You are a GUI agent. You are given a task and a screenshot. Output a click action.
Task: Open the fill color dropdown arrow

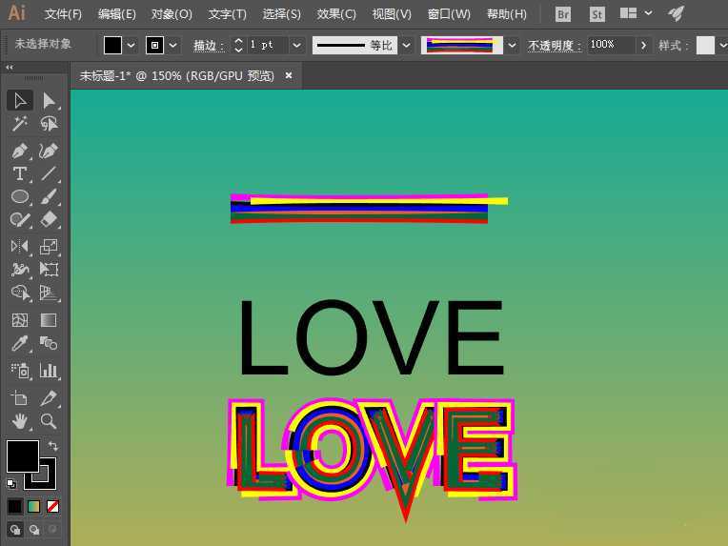tap(131, 45)
